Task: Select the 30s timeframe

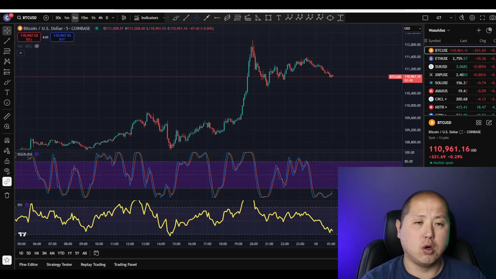Action: (x=58, y=18)
